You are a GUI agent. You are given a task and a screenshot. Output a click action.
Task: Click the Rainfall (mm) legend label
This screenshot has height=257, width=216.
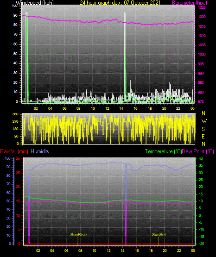pyautogui.click(x=14, y=151)
